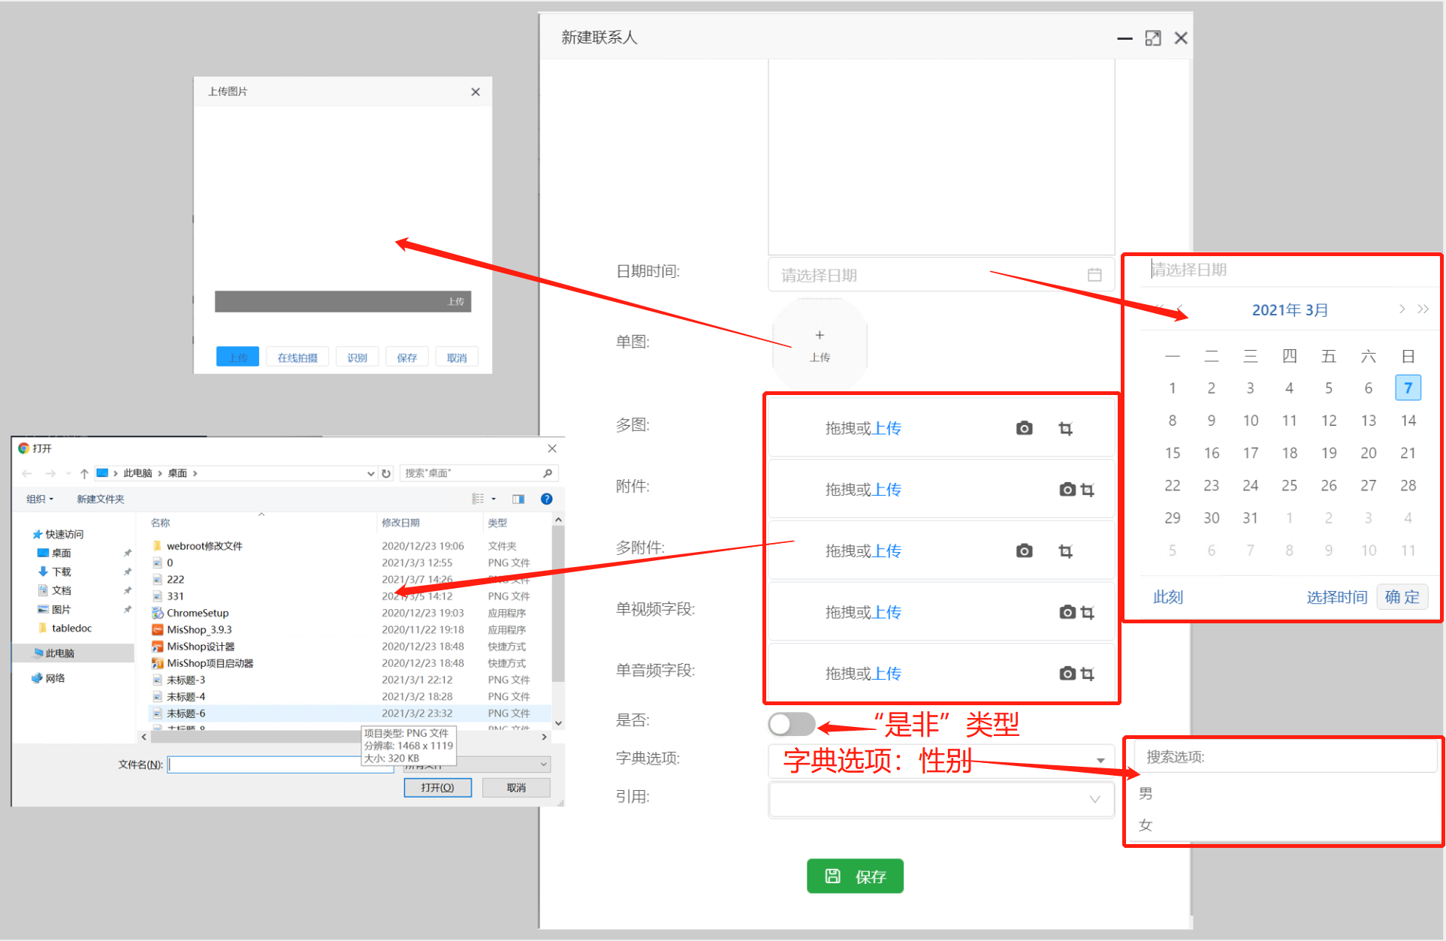Expand the 字典选项 dropdown

1100,760
